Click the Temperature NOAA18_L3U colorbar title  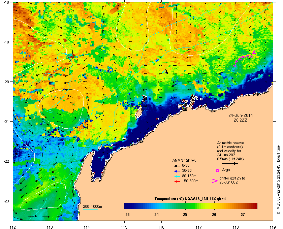coord(190,199)
